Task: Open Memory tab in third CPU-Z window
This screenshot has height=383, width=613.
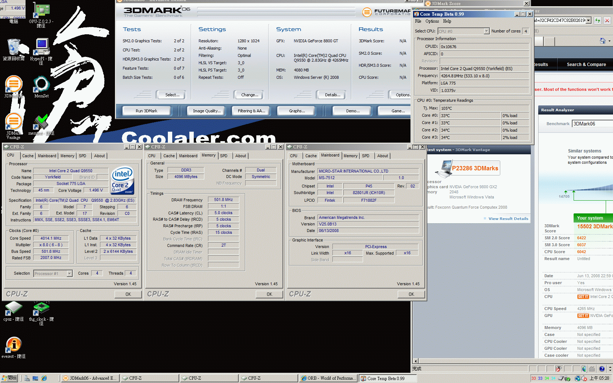Action: pyautogui.click(x=350, y=156)
